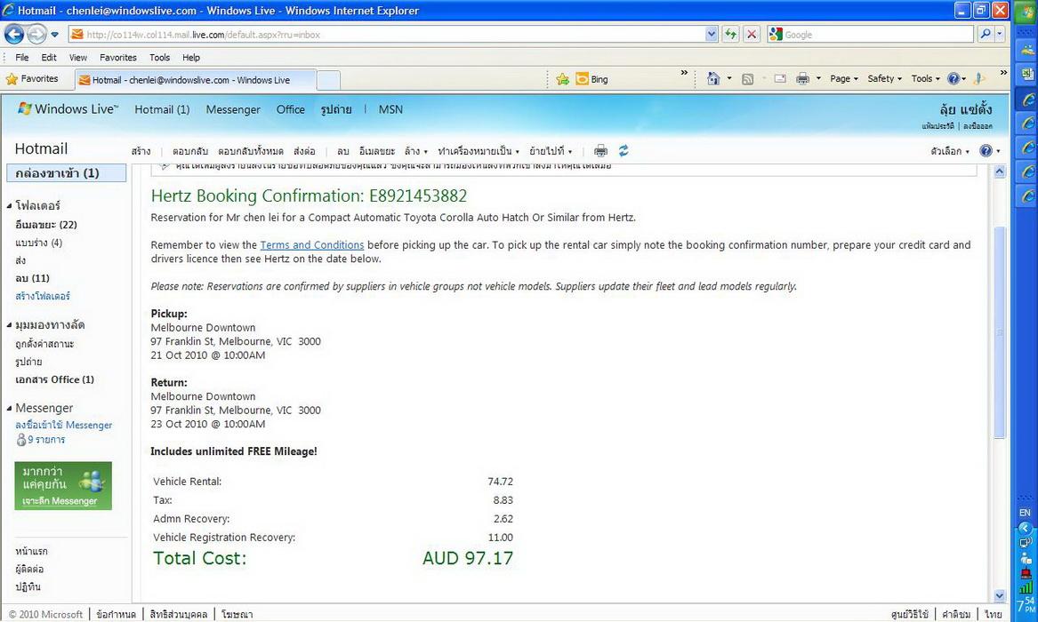The image size is (1038, 622).
Task: Click the Home page icon
Action: 713,79
